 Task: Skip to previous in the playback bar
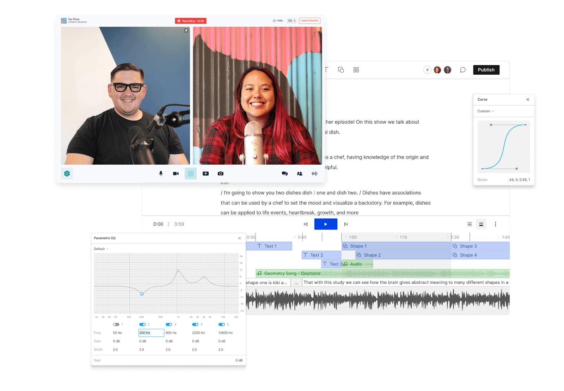point(306,224)
